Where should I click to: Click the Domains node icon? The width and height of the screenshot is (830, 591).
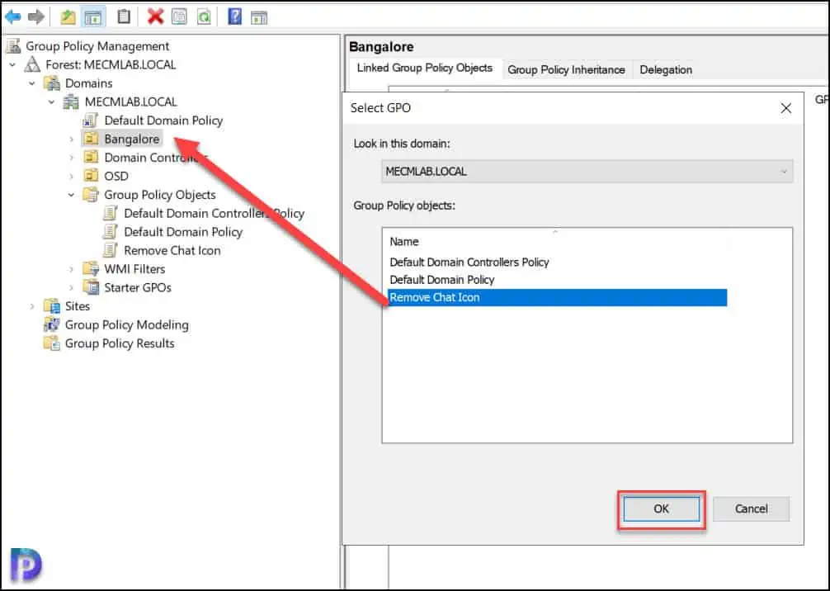pyautogui.click(x=52, y=83)
